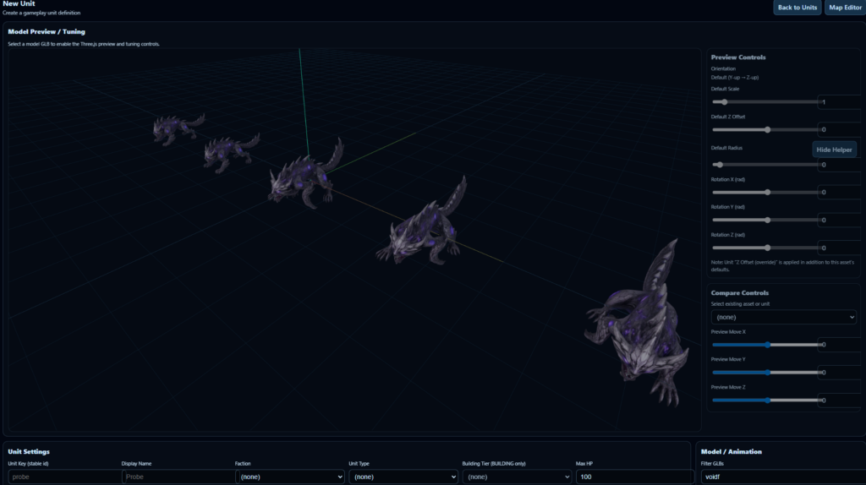Viewport: 866px width, 485px height.
Task: Click the Preview Move X slider
Action: tap(765, 345)
